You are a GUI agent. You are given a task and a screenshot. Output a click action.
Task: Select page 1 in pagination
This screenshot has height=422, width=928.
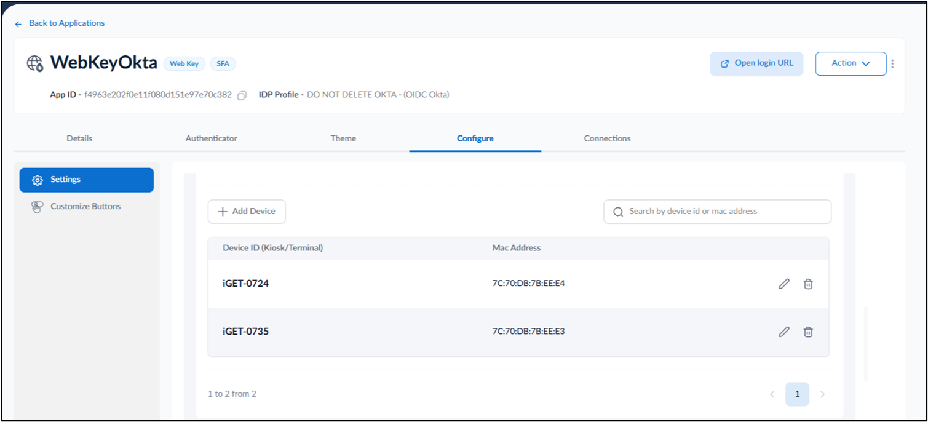pos(797,394)
